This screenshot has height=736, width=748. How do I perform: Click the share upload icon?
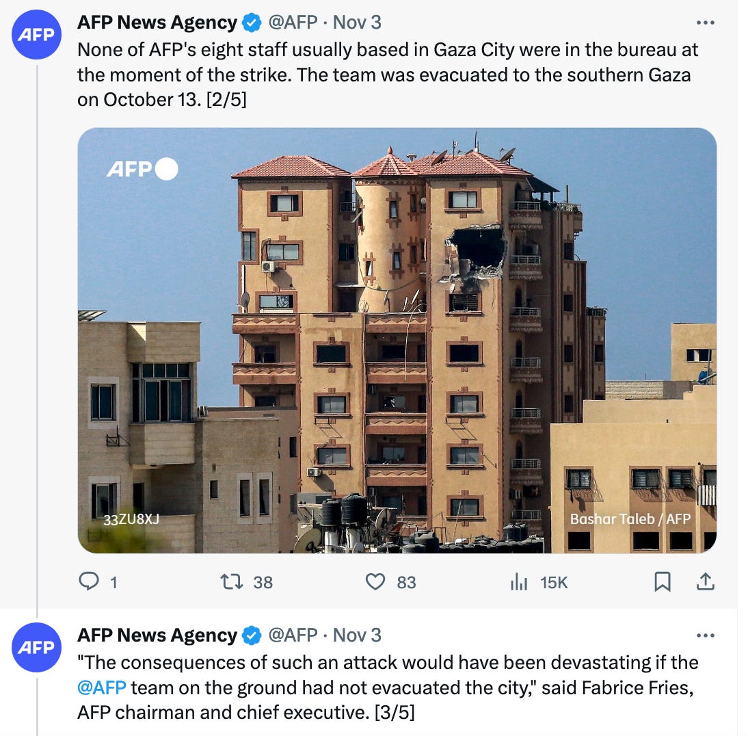pos(705,581)
